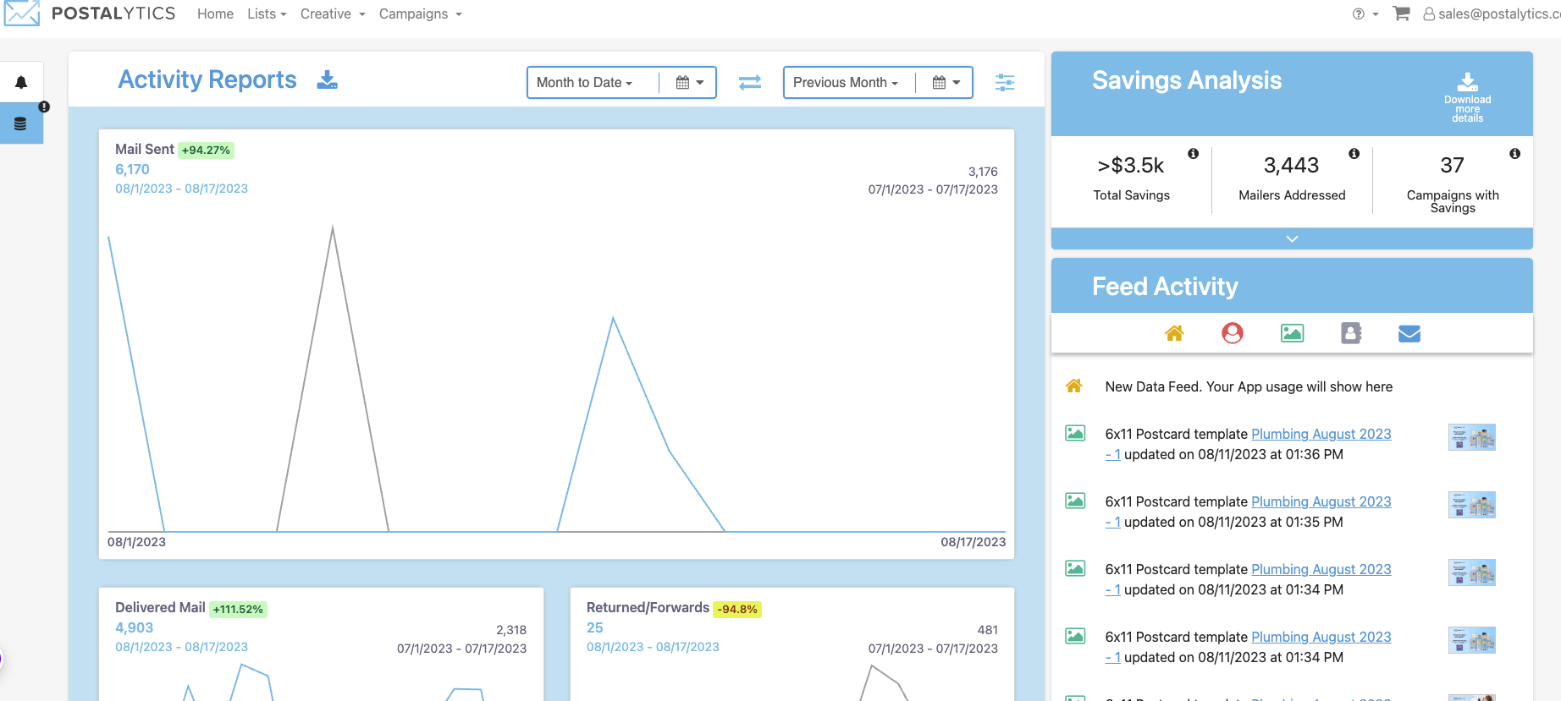
Task: Filter feed by mail envelope icon
Action: 1409,334
